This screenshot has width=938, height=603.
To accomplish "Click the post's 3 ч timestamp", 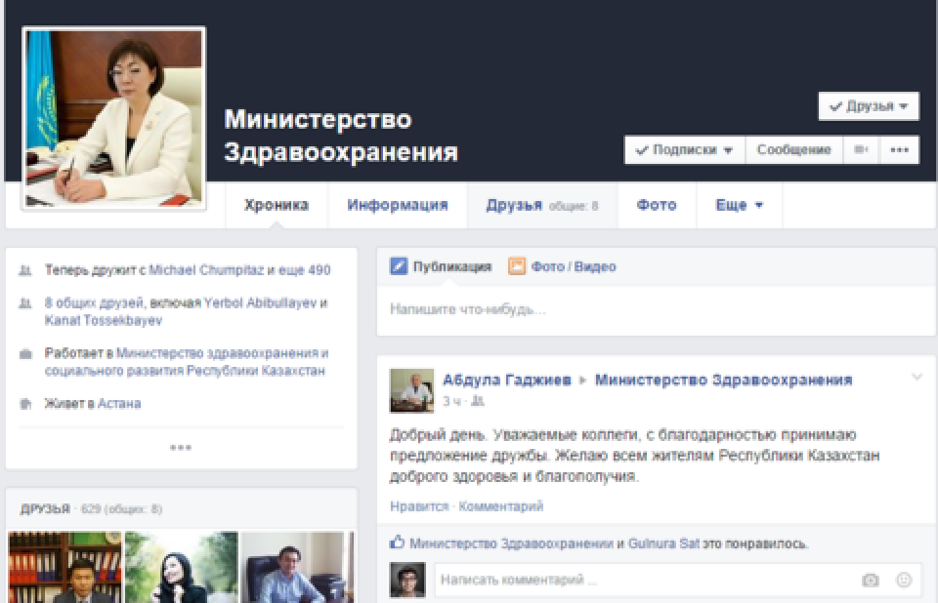I will coord(452,401).
